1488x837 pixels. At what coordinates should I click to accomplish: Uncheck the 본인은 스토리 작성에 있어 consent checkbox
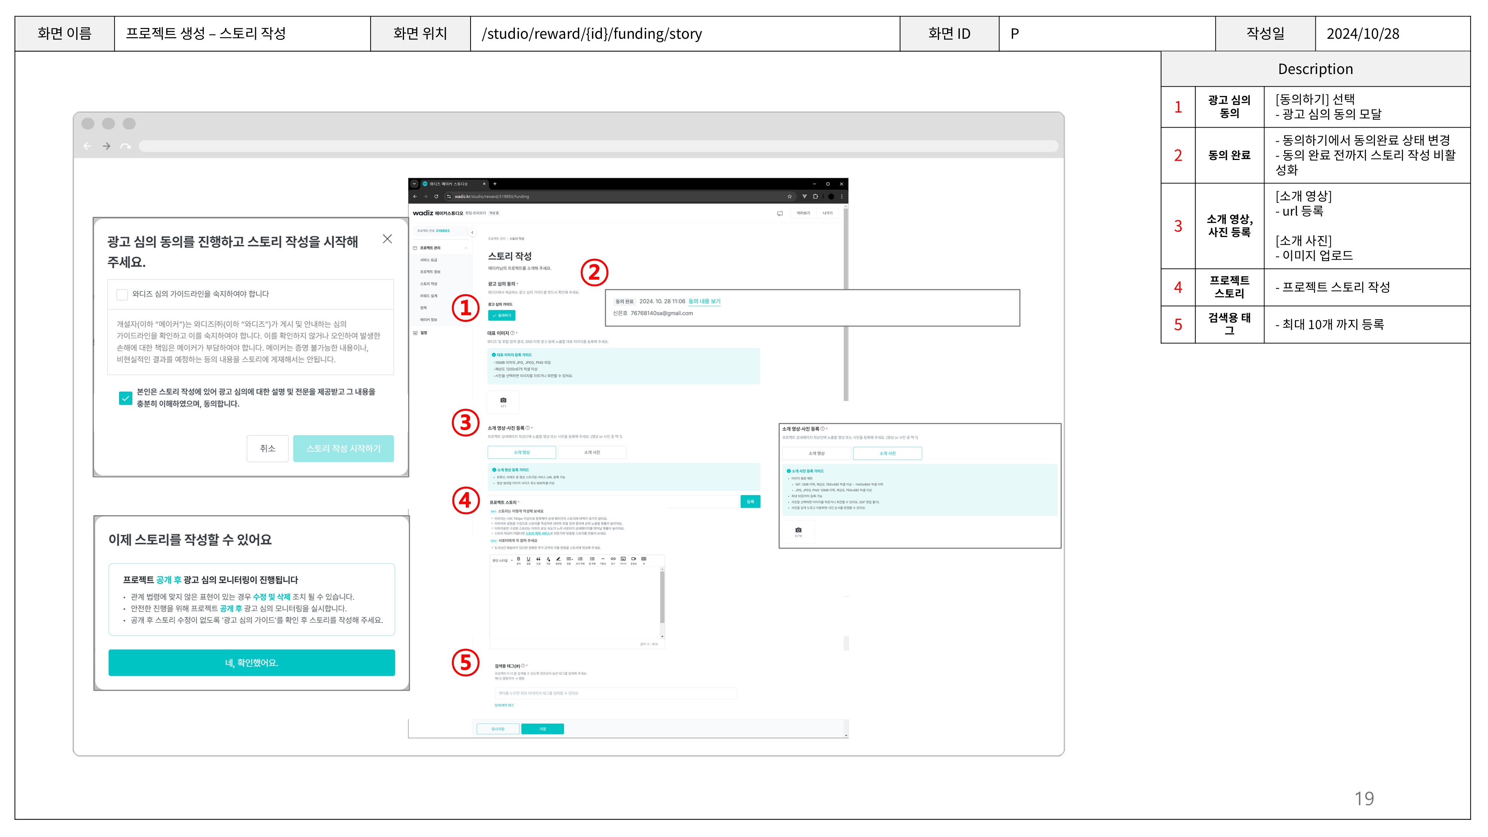point(125,398)
